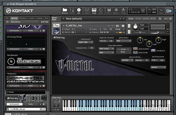Toggle the Browse folder icon
The image size is (176, 115).
(65, 11)
